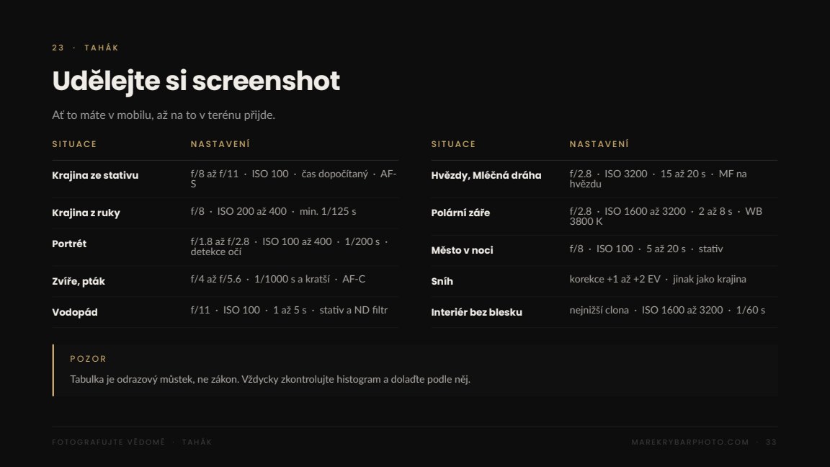Image resolution: width=830 pixels, height=467 pixels.
Task: Click the "Vodopád" situation label
Action: click(75, 312)
